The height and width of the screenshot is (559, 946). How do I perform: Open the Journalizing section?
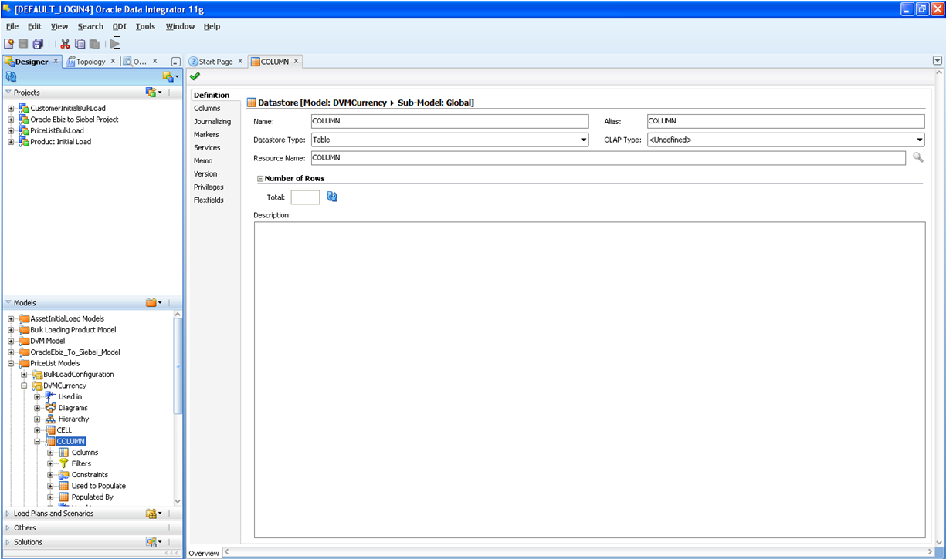tap(212, 122)
